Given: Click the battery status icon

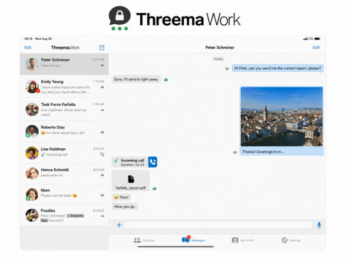Looking at the screenshot, I should [317, 39].
